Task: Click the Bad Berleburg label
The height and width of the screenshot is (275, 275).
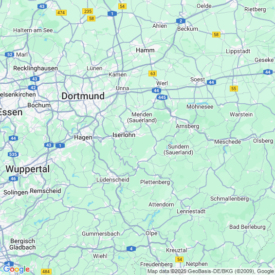Action: pyautogui.click(x=247, y=227)
